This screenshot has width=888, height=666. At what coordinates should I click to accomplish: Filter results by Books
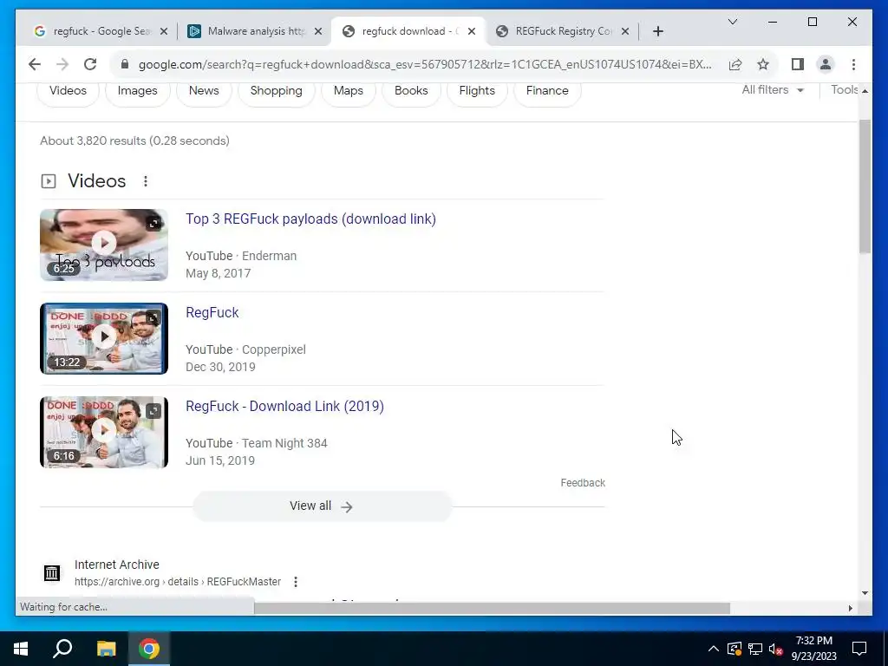pos(411,90)
